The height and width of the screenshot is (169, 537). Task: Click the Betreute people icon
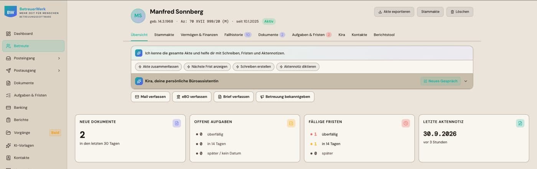pos(8,46)
